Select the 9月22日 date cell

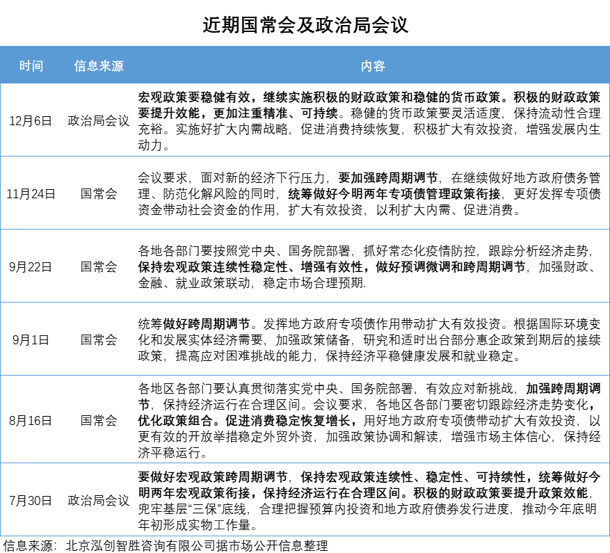[x=31, y=266]
